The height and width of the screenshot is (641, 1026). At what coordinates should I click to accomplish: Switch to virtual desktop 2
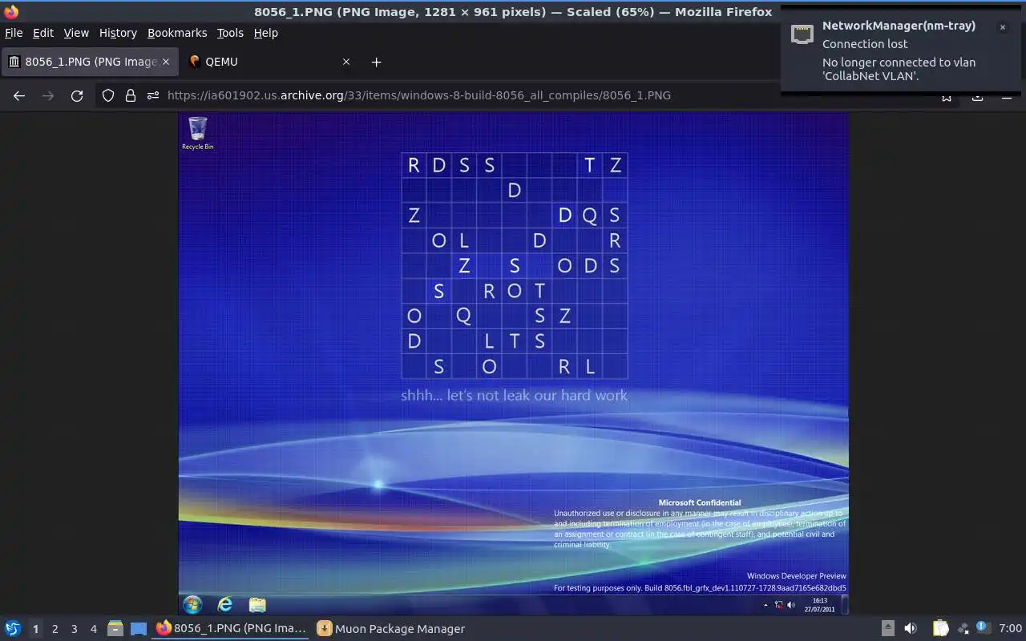click(x=55, y=629)
